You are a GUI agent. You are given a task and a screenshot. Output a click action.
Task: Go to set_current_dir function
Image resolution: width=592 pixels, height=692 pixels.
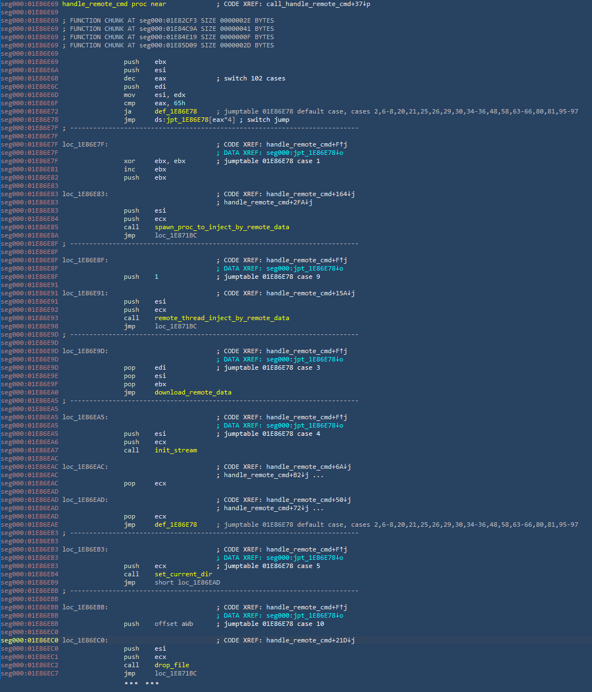click(183, 574)
